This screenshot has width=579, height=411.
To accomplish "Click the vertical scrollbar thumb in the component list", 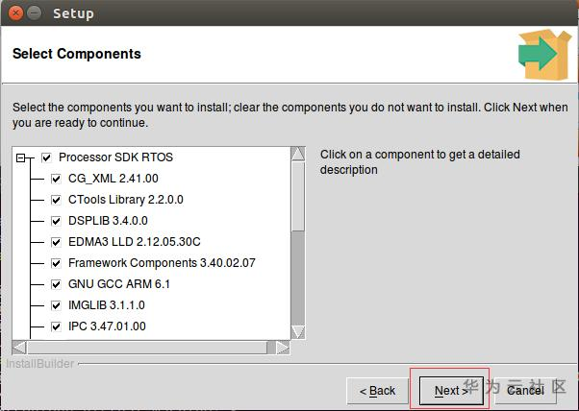I will (298, 197).
